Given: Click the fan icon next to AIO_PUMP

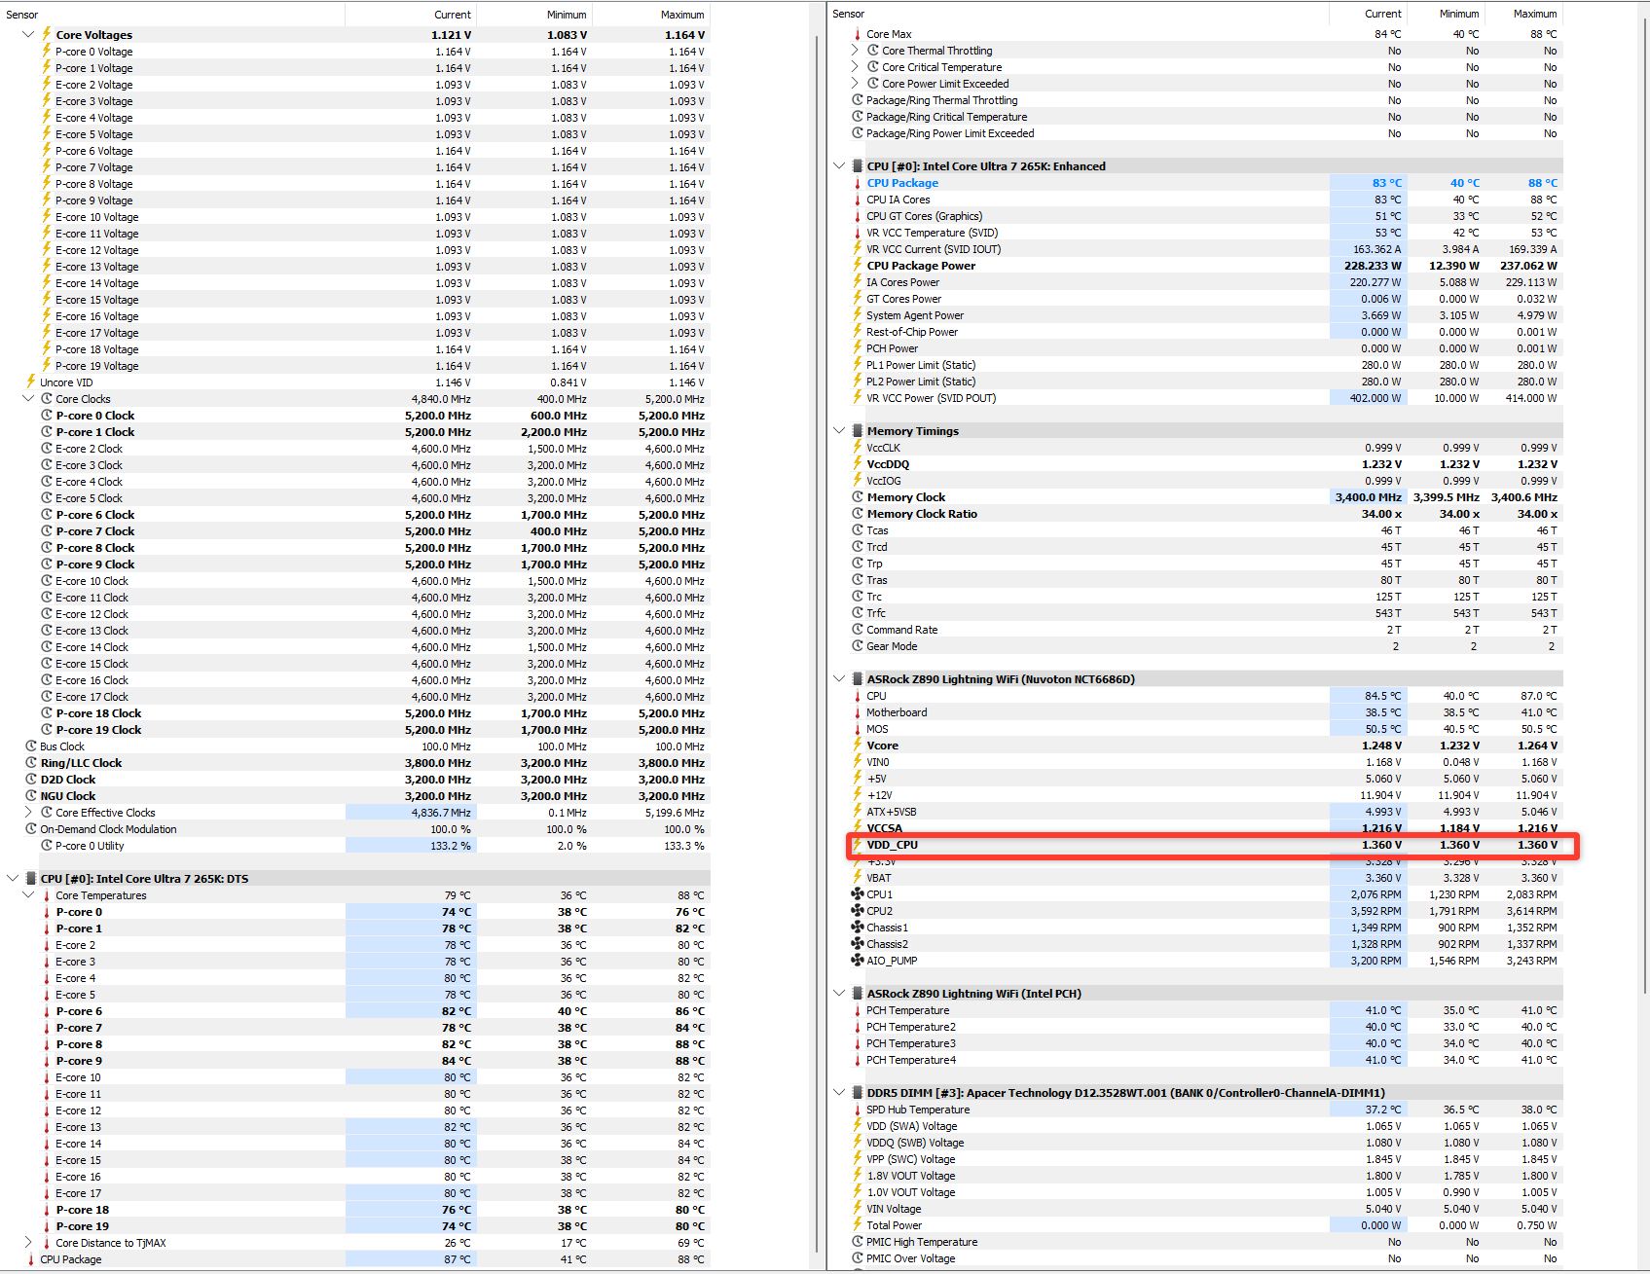Looking at the screenshot, I should (857, 960).
